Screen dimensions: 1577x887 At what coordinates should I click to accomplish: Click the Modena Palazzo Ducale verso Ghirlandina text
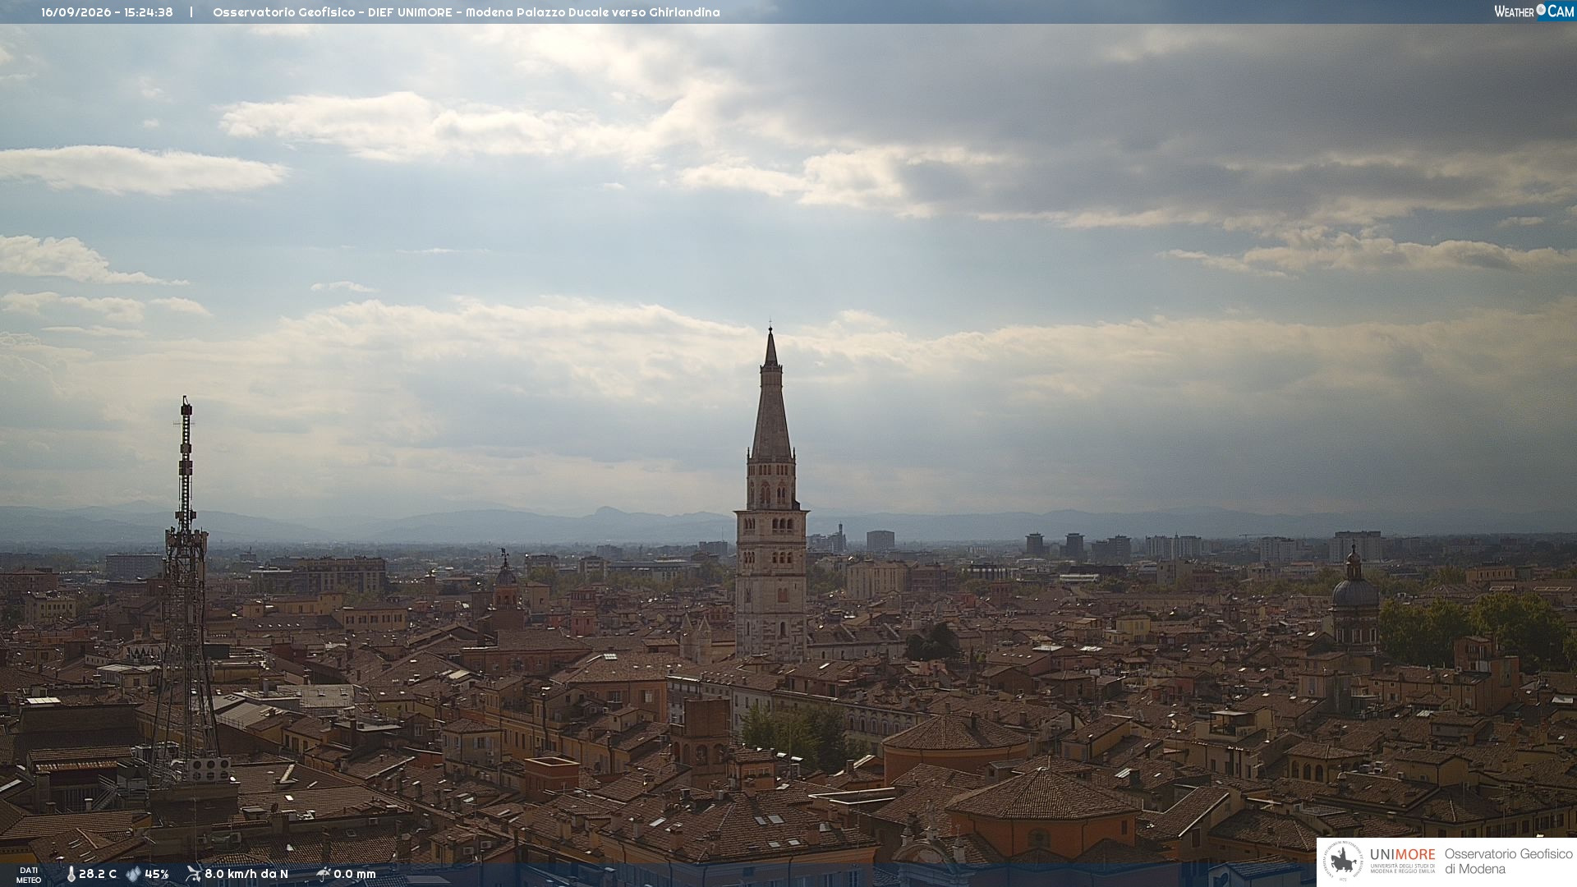click(593, 12)
